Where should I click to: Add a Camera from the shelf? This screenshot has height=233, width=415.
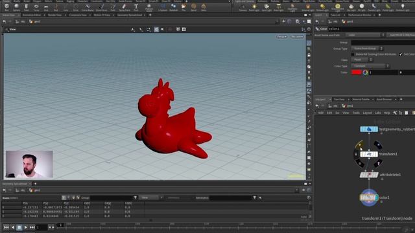click(243, 7)
